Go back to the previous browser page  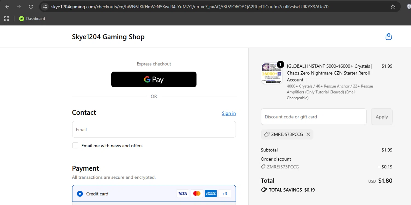7,7
